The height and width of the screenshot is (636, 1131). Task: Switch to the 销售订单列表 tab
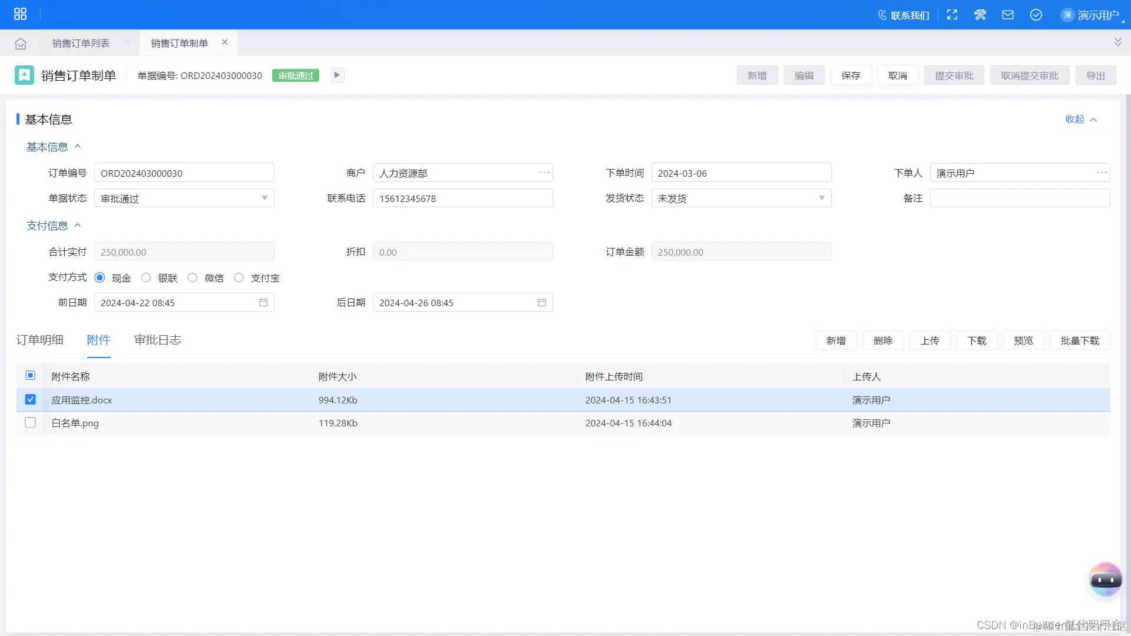click(x=81, y=44)
